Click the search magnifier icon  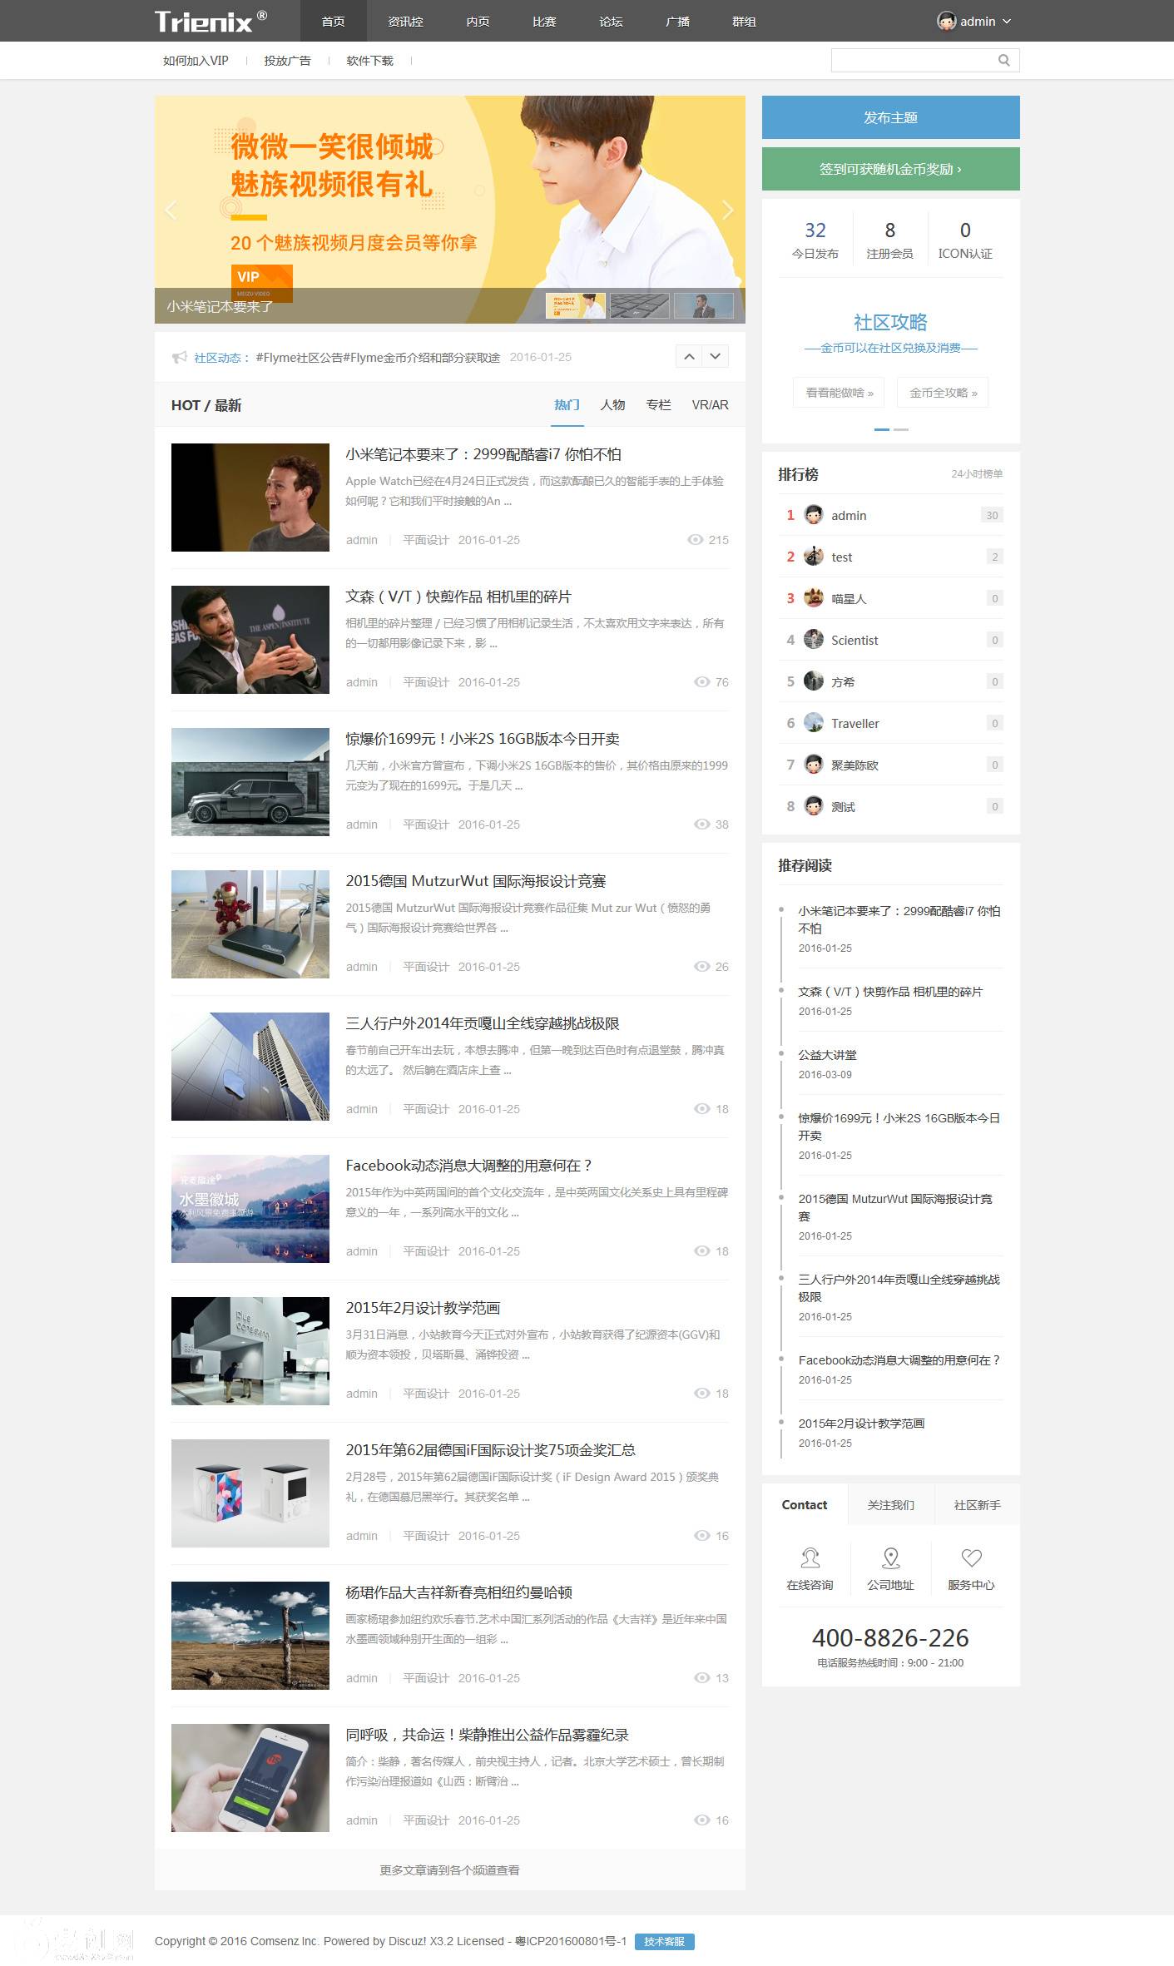[x=1003, y=60]
